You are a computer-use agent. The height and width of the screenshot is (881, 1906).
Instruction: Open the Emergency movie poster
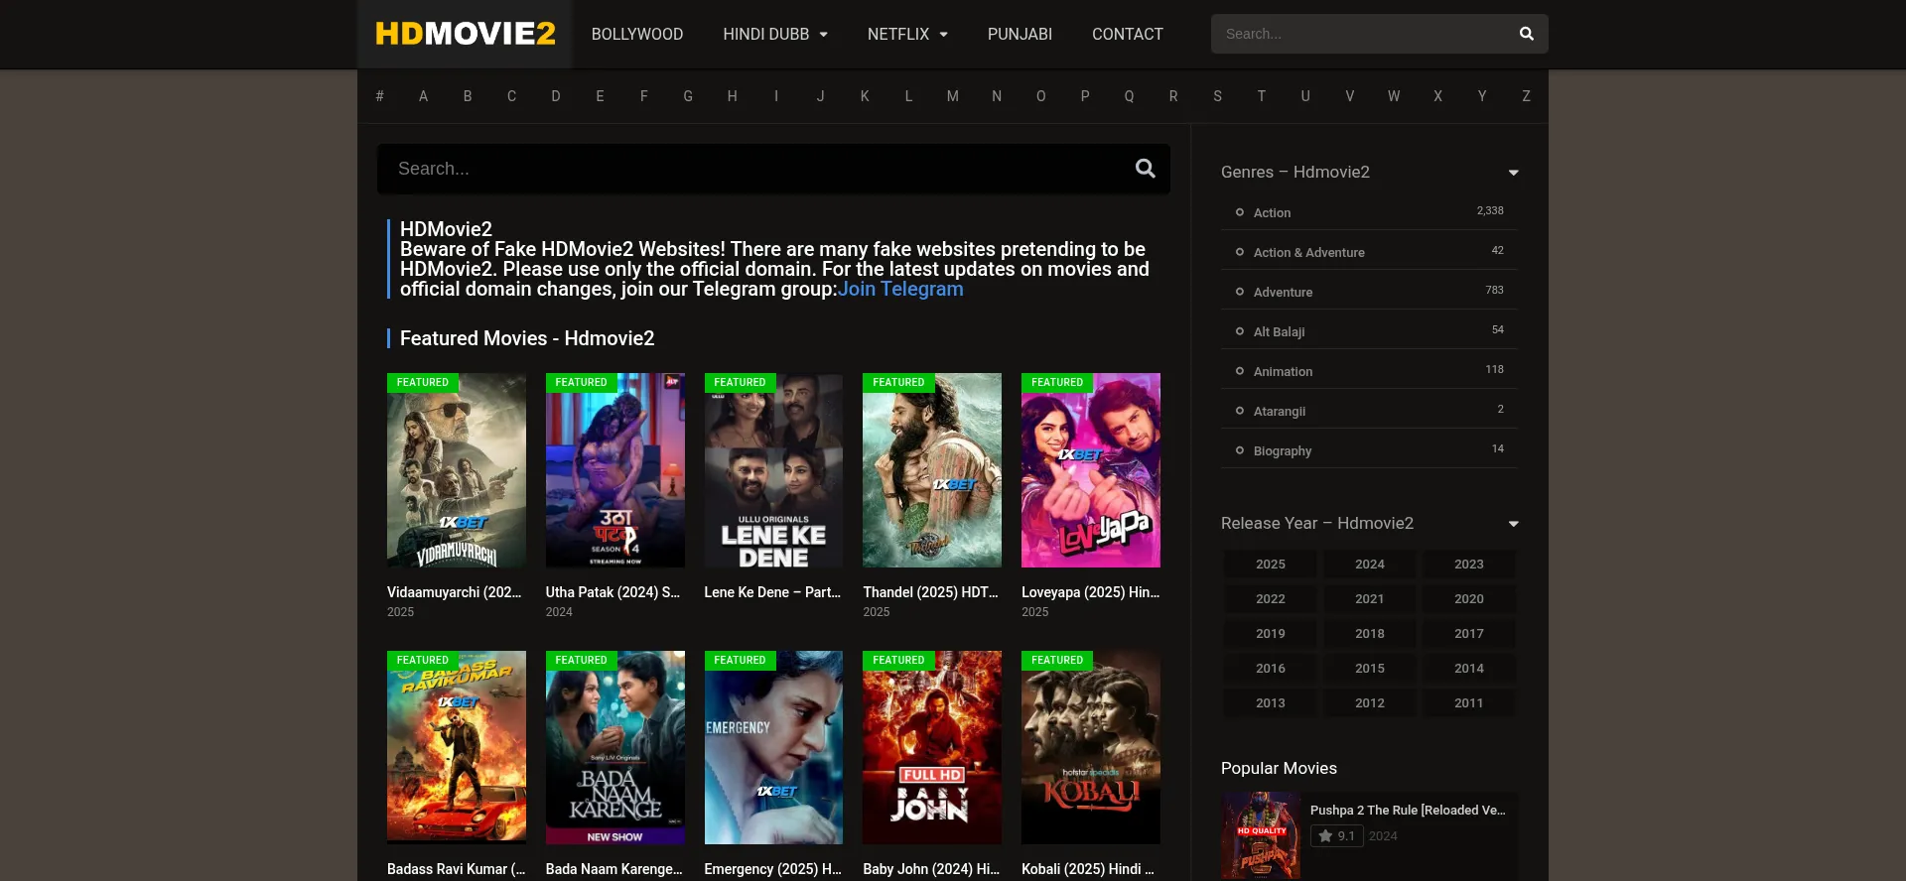click(773, 747)
